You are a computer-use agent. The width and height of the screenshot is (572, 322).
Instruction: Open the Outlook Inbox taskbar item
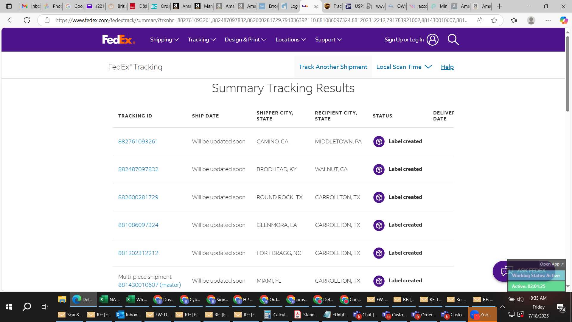click(128, 315)
